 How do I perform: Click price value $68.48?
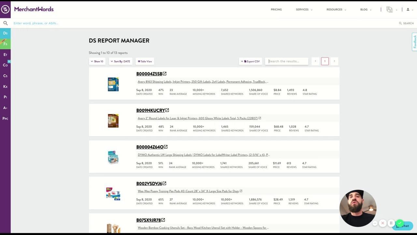(279, 127)
